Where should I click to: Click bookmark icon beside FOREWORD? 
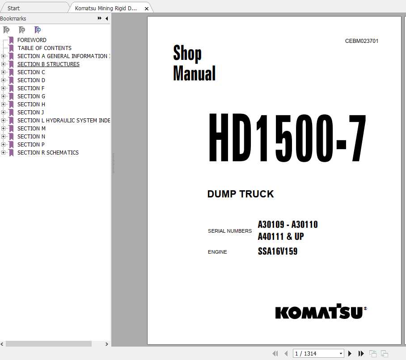click(x=11, y=40)
